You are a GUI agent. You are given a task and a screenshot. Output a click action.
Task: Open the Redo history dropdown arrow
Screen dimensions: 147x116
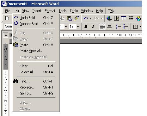pos(101,18)
